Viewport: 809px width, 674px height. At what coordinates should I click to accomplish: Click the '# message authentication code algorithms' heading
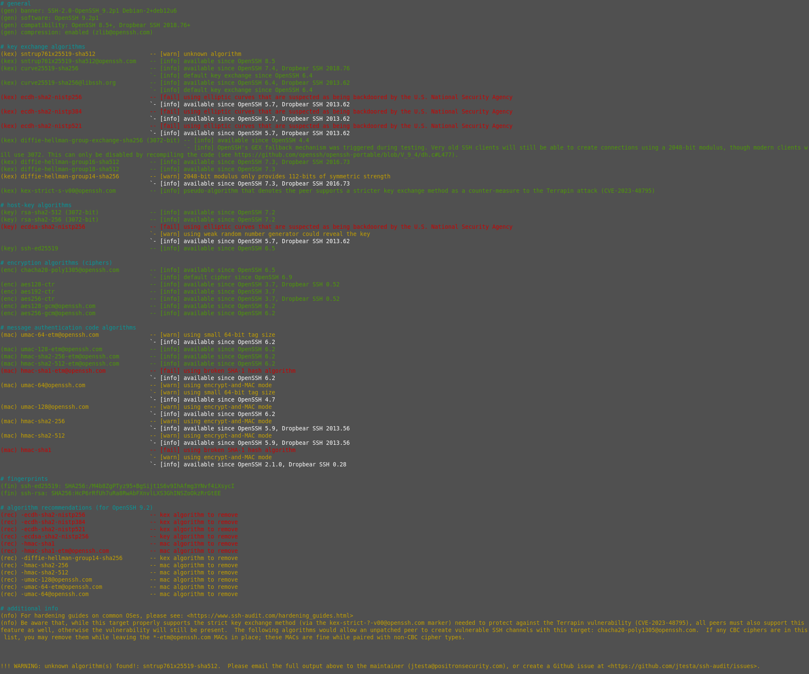coord(68,327)
